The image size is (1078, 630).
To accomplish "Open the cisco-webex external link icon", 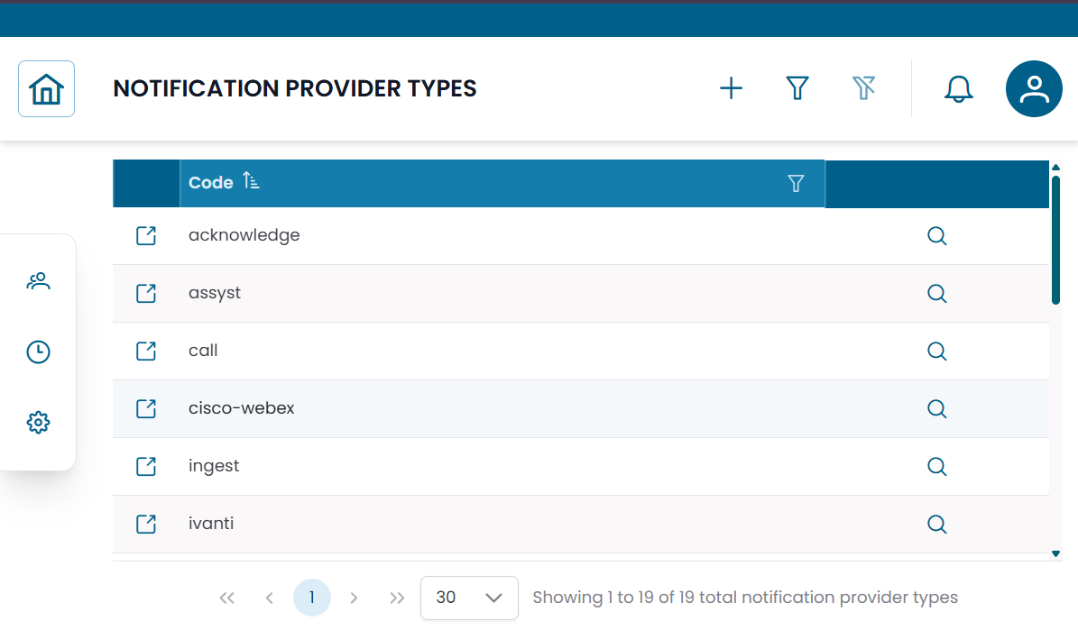I will pyautogui.click(x=145, y=408).
